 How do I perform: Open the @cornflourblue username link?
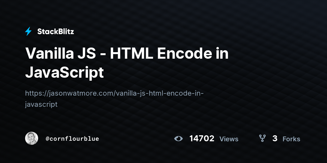72,139
